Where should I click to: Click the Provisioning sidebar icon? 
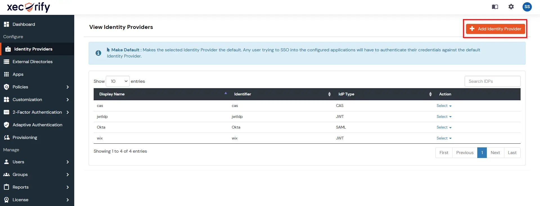coord(6,138)
